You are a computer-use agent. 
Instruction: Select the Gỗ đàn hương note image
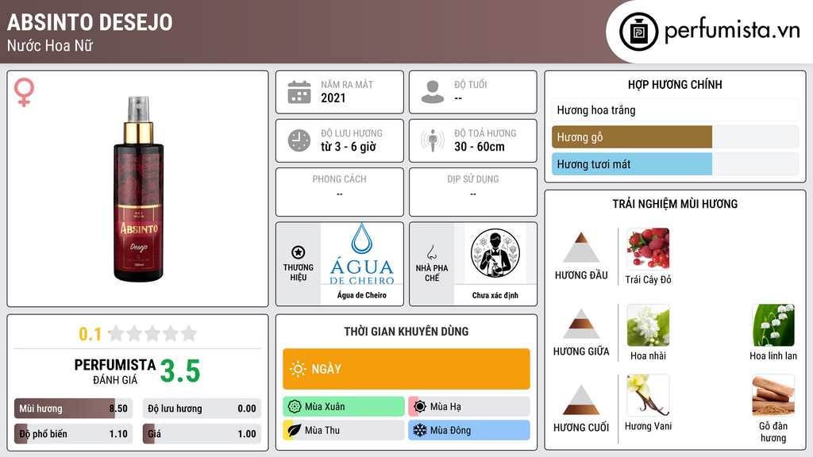click(x=773, y=395)
